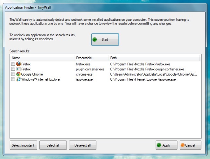Select the chrome.exe executable cell
The height and width of the screenshot is (159, 210).
click(x=84, y=74)
